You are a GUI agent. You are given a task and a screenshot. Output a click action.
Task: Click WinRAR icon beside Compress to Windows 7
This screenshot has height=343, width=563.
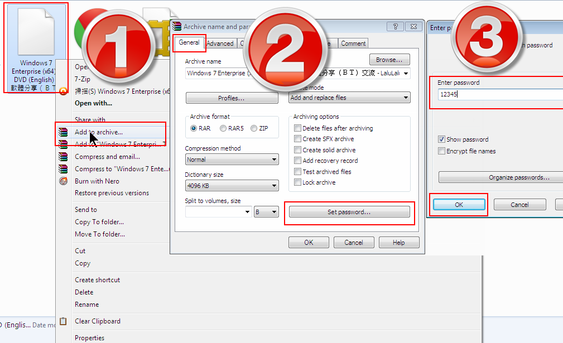tap(63, 169)
